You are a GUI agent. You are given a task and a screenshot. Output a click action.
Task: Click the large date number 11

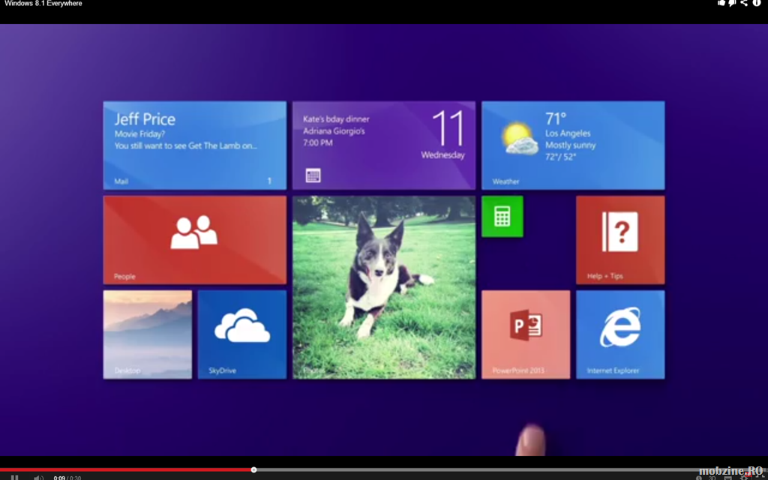coord(448,128)
